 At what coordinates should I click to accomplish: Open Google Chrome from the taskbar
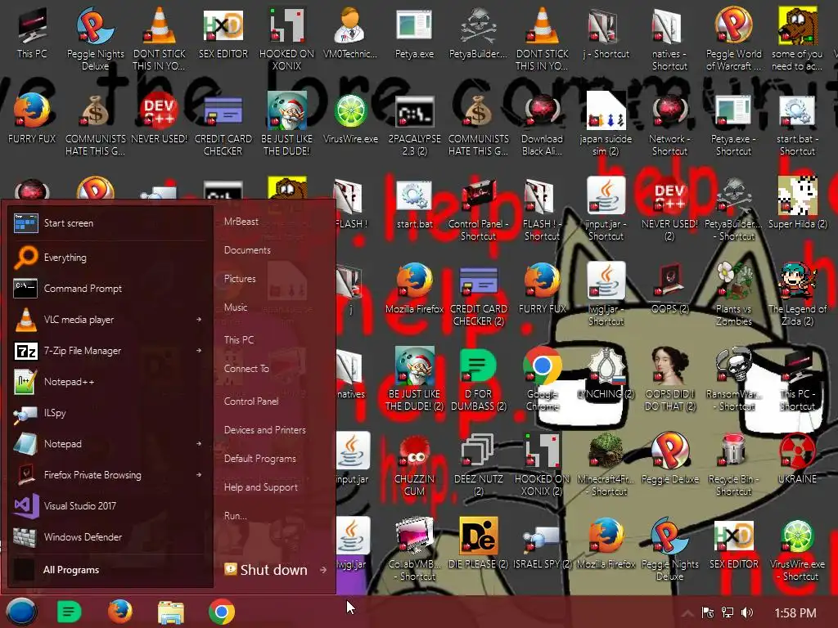click(x=222, y=612)
